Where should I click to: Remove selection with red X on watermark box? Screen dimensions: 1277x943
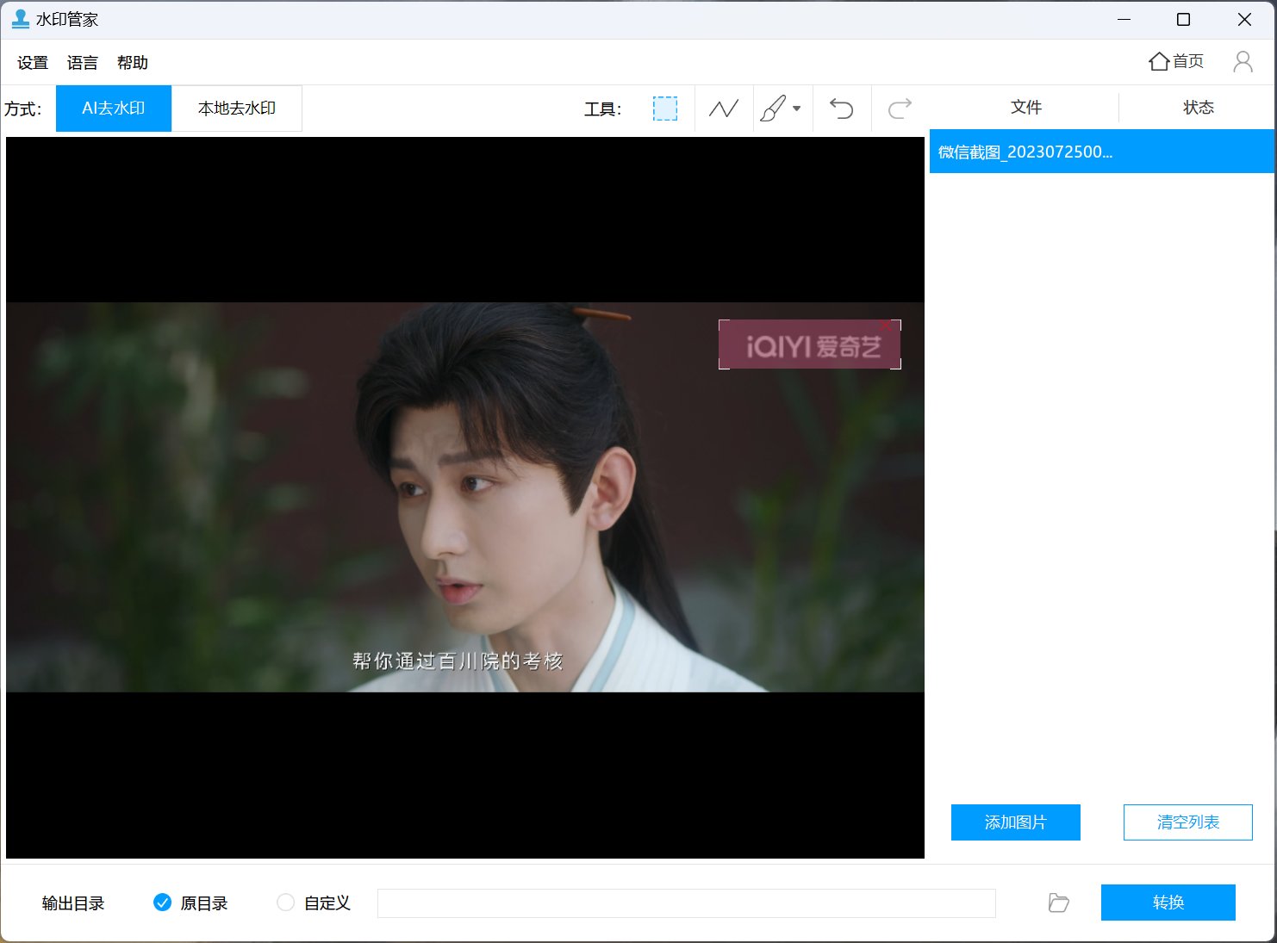click(x=887, y=326)
